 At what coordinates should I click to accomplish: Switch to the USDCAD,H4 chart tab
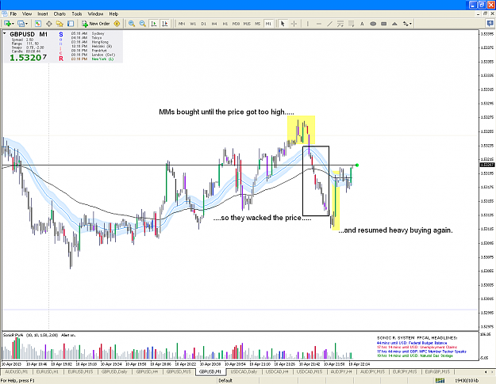click(277, 371)
